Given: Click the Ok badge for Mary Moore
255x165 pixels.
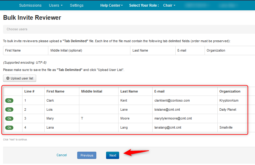Looking at the screenshot, I should pos(9,118).
